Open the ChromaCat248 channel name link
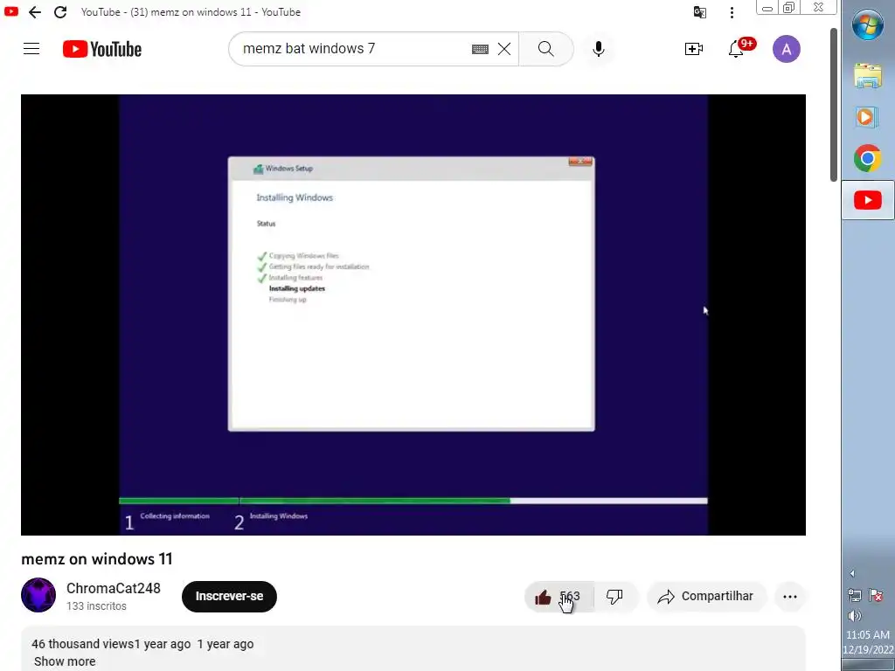 114,588
